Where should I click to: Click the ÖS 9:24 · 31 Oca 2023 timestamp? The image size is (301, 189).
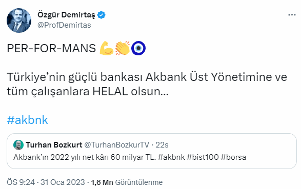[x=46, y=182]
